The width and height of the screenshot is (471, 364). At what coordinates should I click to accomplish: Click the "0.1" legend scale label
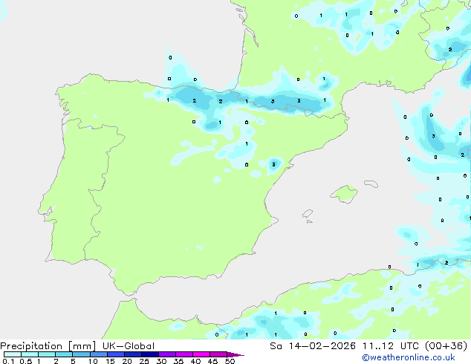point(8,361)
